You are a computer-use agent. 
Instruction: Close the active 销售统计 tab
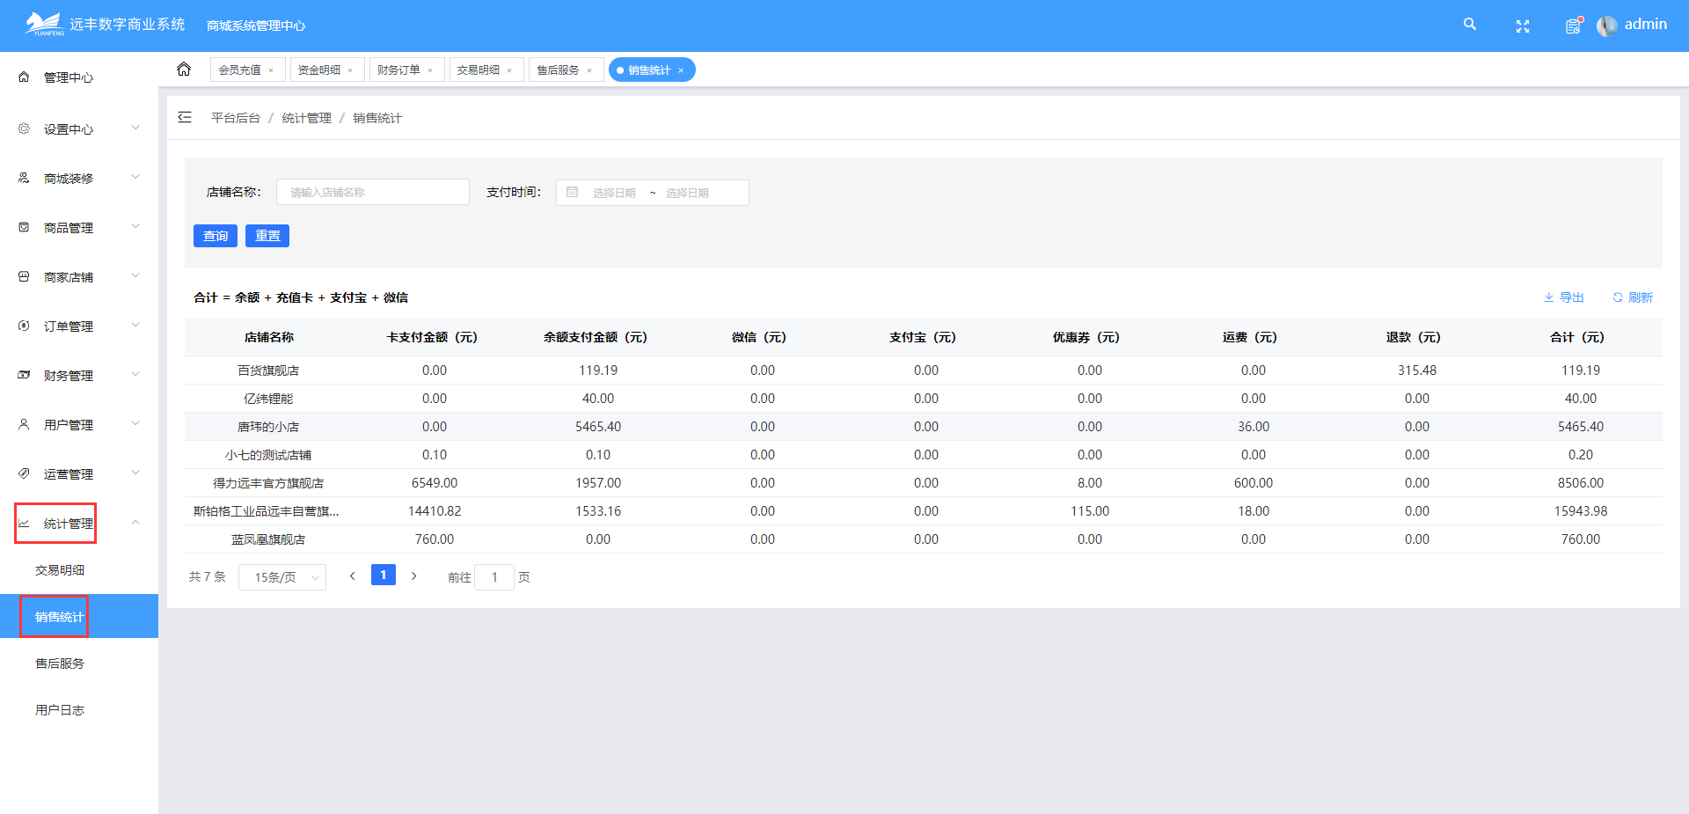[681, 70]
